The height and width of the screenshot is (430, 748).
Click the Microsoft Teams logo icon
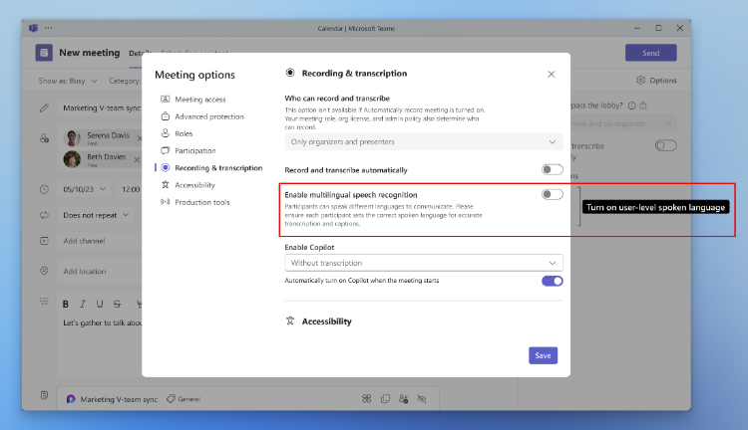(x=33, y=28)
